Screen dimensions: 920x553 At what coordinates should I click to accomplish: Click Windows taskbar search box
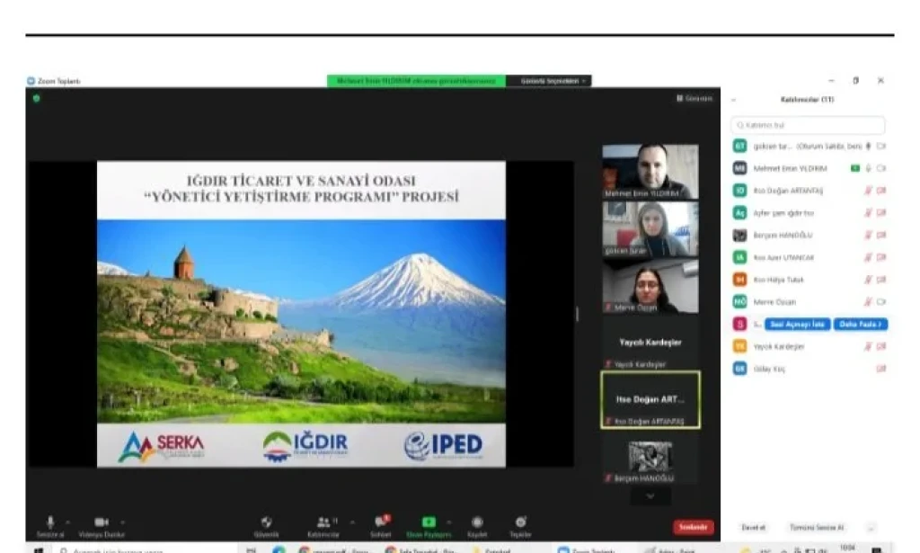[146, 550]
